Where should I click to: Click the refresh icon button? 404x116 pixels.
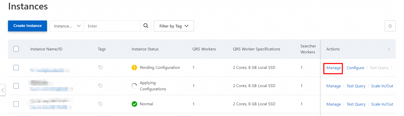390,26
